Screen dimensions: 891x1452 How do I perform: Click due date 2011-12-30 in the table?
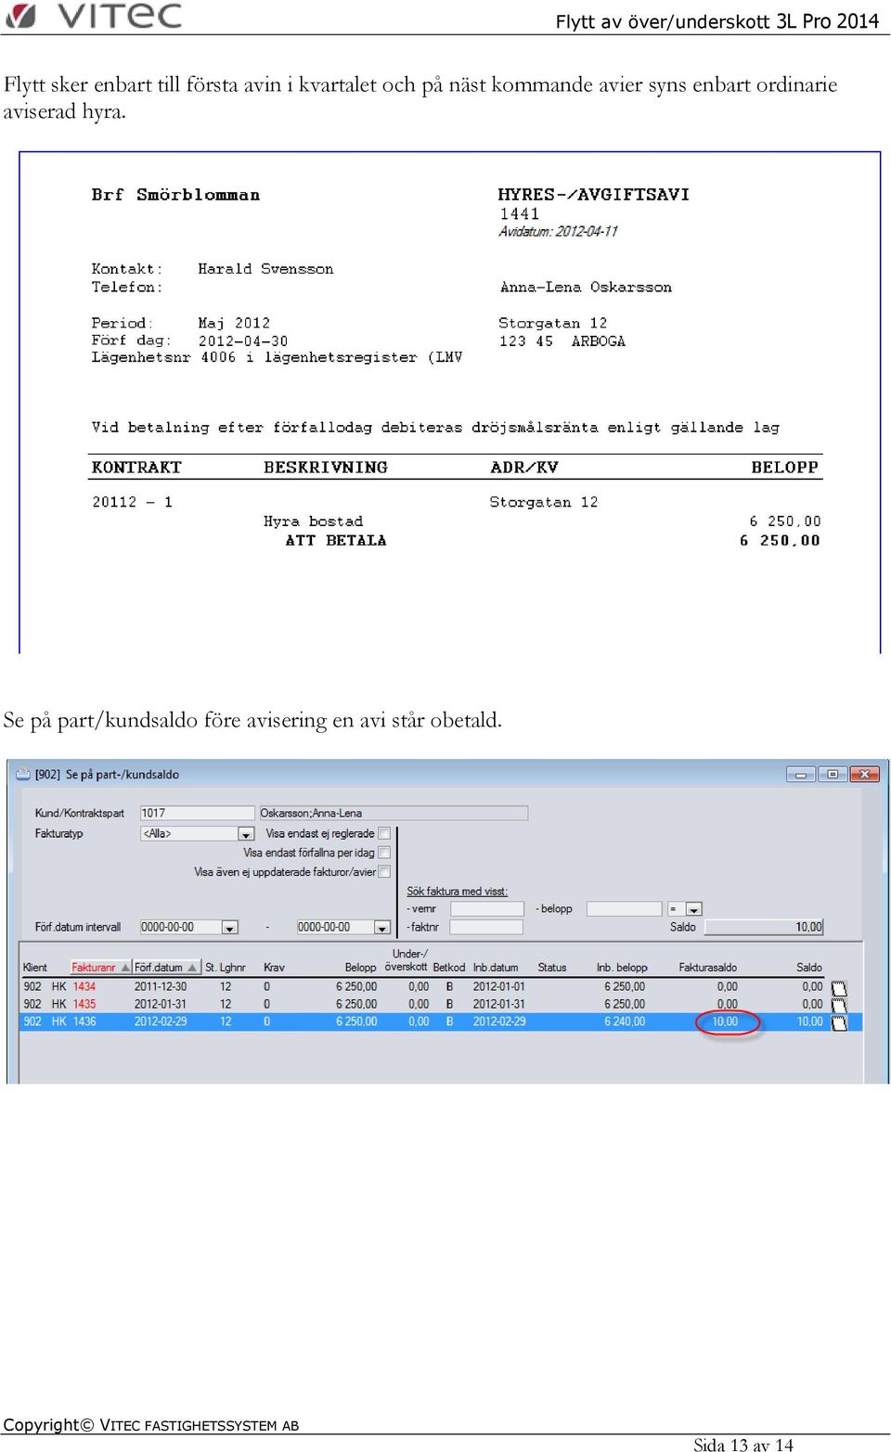161,987
